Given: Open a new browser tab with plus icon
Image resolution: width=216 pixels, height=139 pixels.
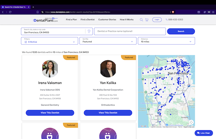Looking at the screenshot, I should [x=33, y=7].
